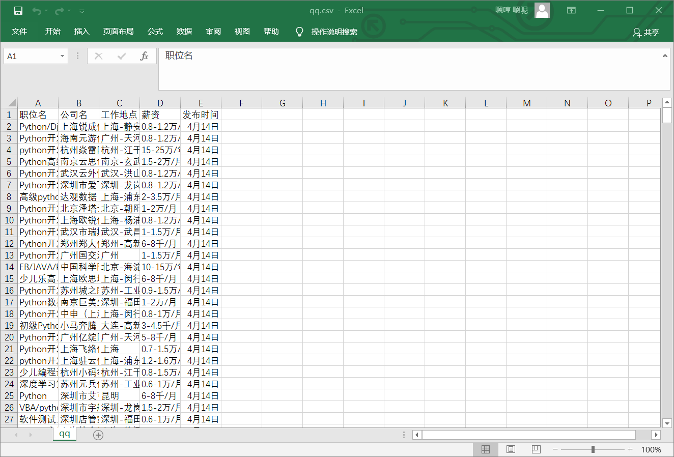Click the Name Box showing A1

[x=31, y=56]
